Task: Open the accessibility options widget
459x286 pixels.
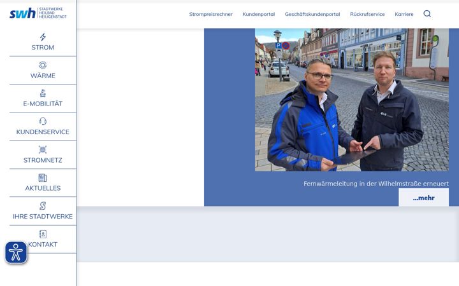Action: pyautogui.click(x=16, y=252)
